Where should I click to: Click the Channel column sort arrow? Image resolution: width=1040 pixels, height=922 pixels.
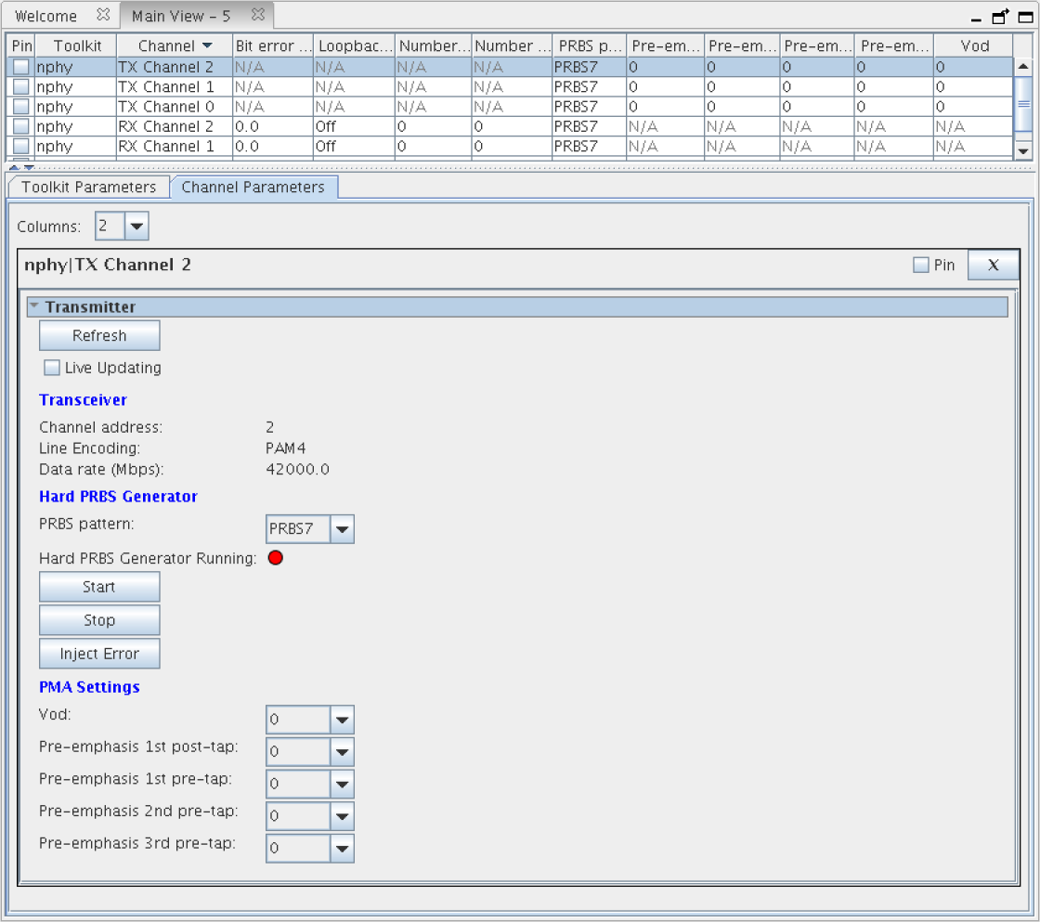207,45
